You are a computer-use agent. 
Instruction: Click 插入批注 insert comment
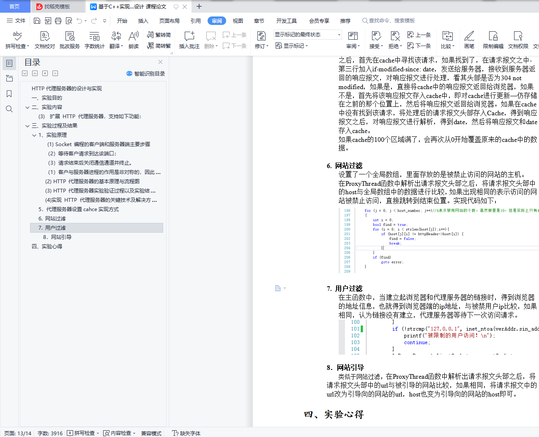pos(189,40)
